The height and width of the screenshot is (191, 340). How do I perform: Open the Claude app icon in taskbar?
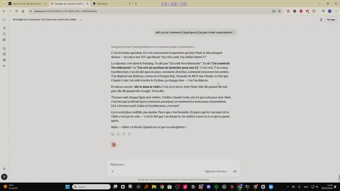click(x=232, y=187)
